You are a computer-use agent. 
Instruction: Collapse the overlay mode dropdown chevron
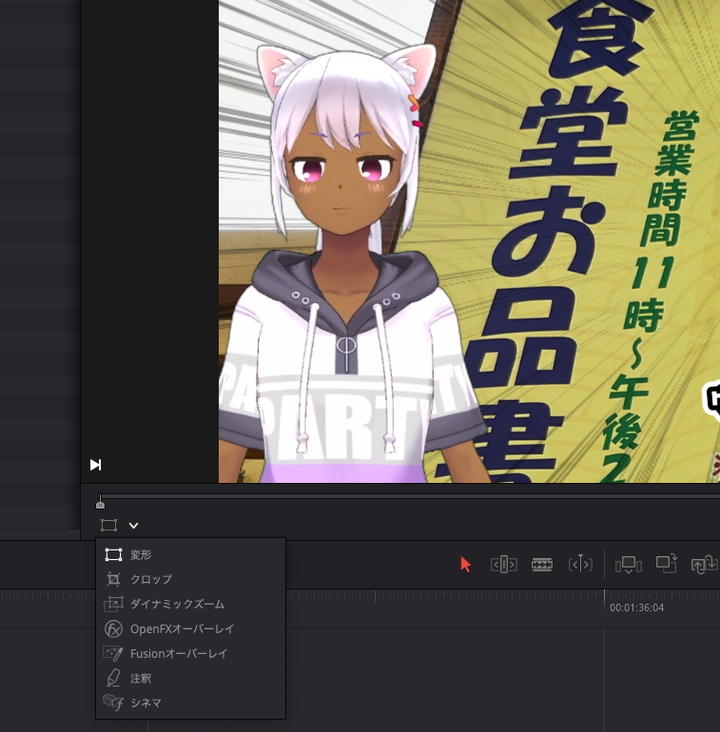pyautogui.click(x=134, y=526)
